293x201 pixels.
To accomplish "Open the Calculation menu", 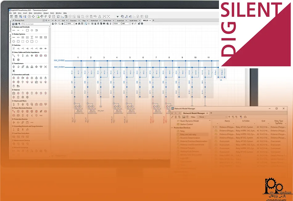I will (x=38, y=13).
